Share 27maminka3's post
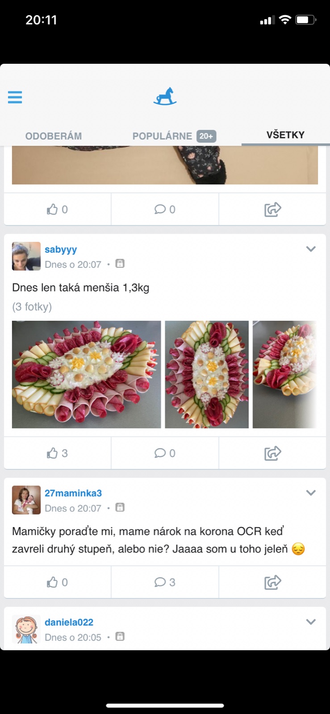 272,582
